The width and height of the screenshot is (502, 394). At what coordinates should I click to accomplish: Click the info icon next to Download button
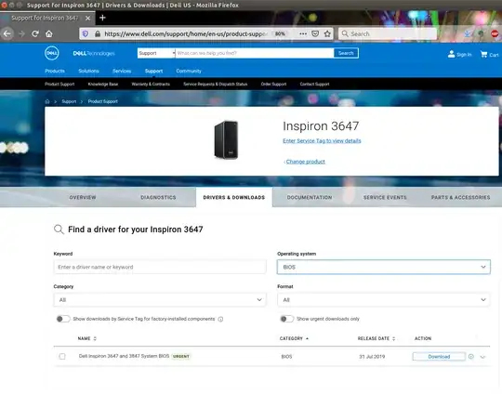pos(471,356)
